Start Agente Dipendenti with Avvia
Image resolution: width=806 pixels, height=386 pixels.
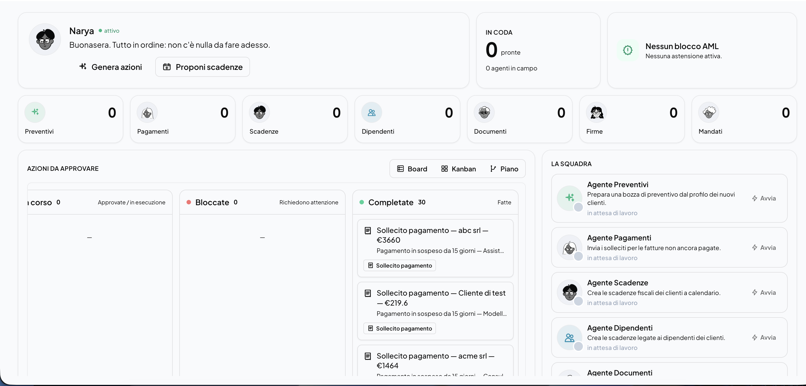tap(764, 337)
